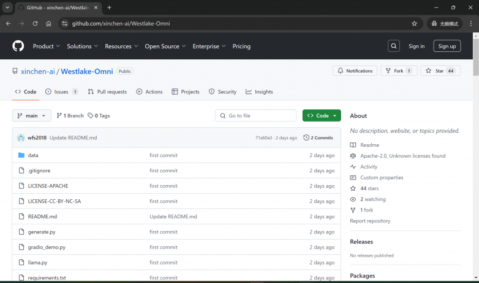Expand the Resources menu

121,46
